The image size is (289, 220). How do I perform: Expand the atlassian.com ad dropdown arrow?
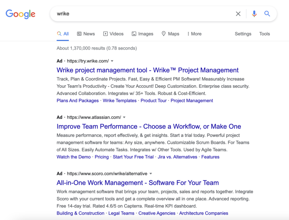[124, 117]
